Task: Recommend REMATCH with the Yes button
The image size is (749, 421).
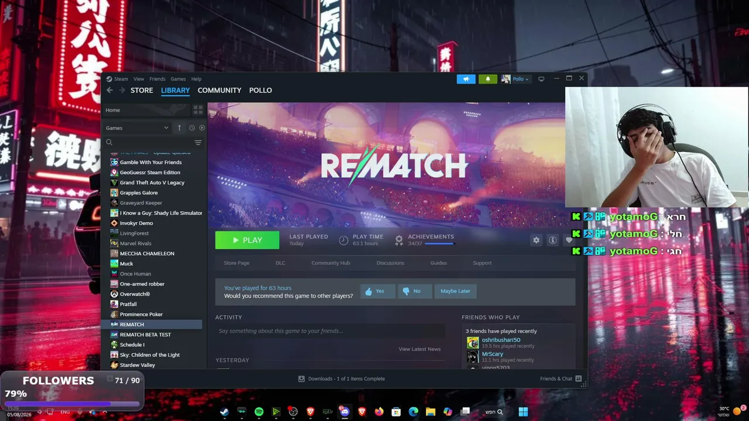Action: click(x=378, y=291)
